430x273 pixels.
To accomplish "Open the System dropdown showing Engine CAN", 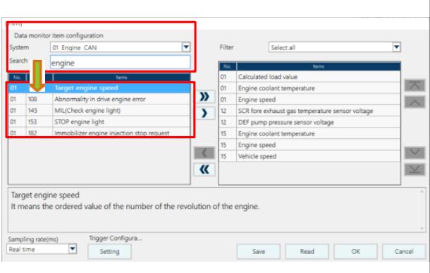I will pyautogui.click(x=186, y=47).
